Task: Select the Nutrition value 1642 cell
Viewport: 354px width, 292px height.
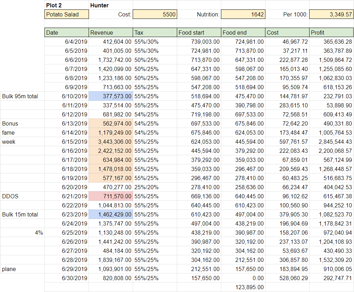Action: (x=243, y=14)
